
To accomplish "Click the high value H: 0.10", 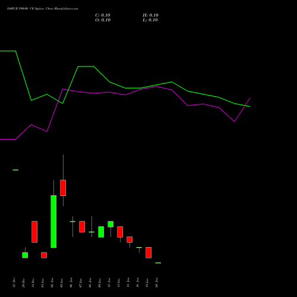I will pos(150,15).
